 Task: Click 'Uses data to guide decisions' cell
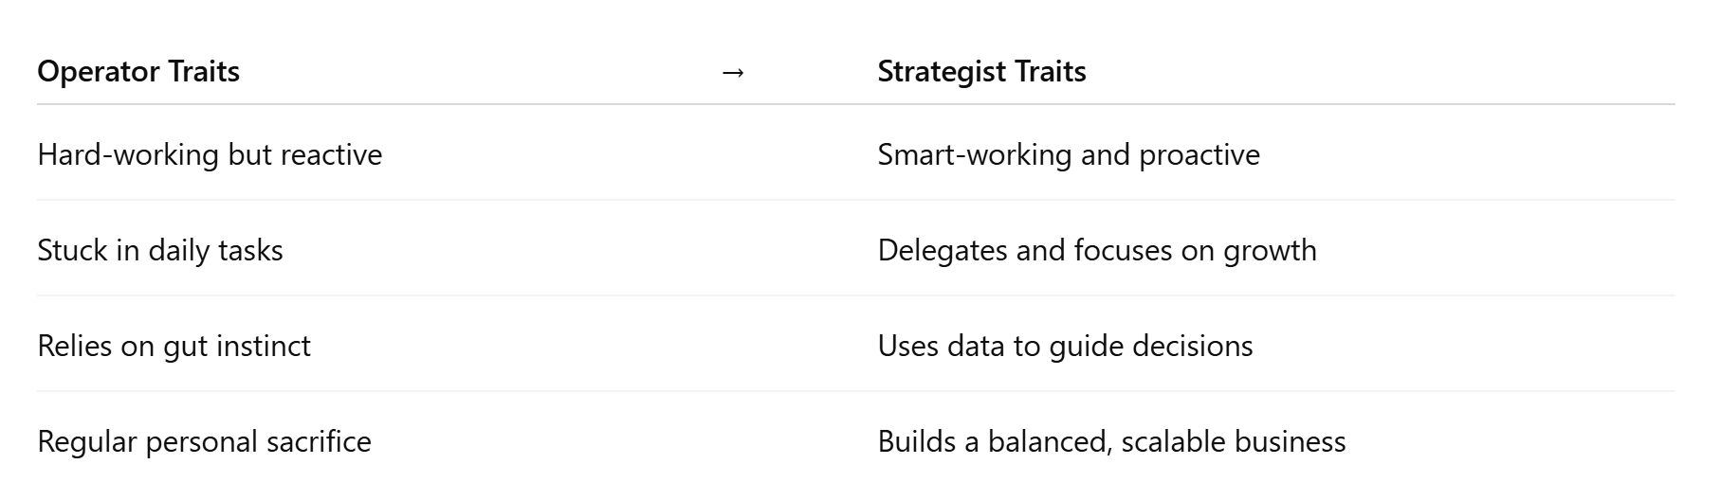click(1065, 346)
